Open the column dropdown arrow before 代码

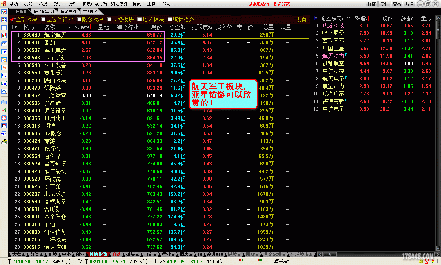point(16,27)
